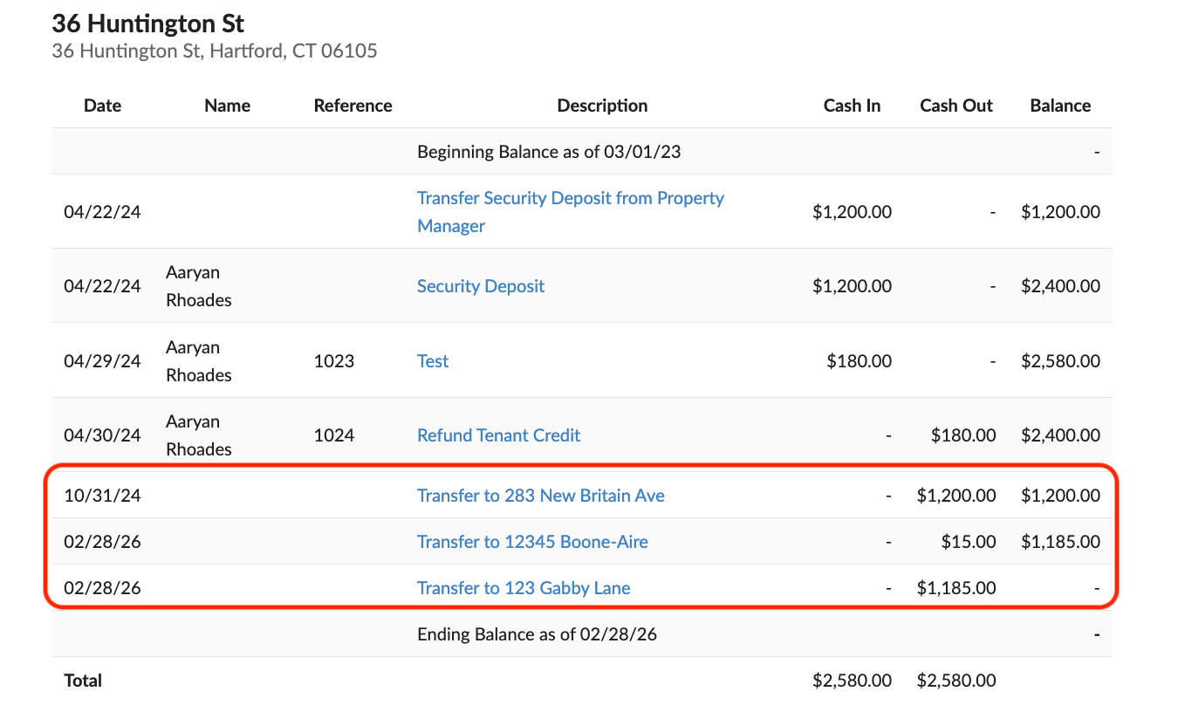Click the Balance column header
The image size is (1178, 705).
click(x=1060, y=106)
